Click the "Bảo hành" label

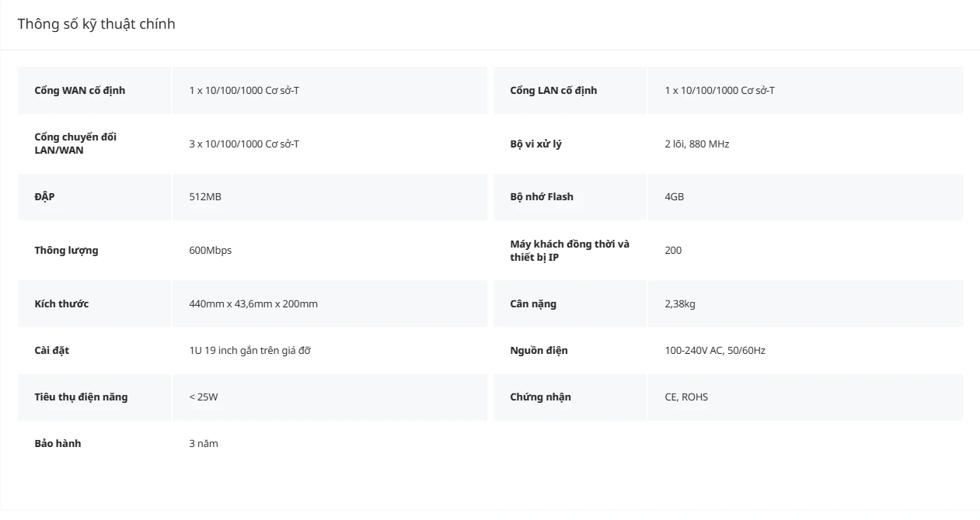coord(58,443)
